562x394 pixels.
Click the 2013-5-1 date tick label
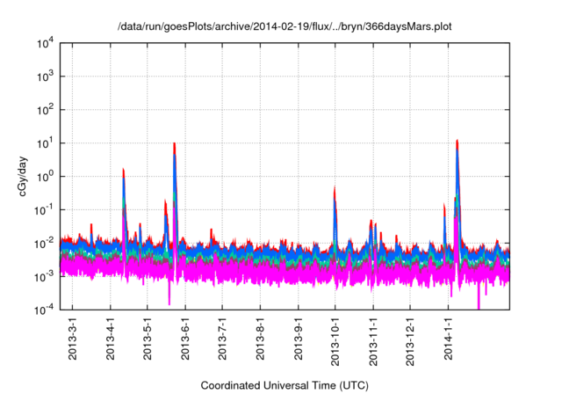coord(148,340)
